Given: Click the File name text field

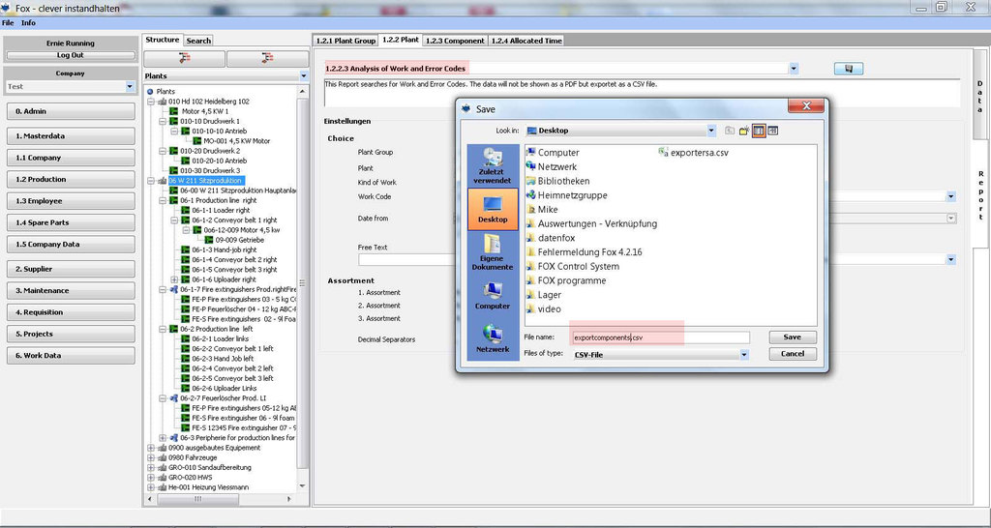Looking at the screenshot, I should point(660,338).
